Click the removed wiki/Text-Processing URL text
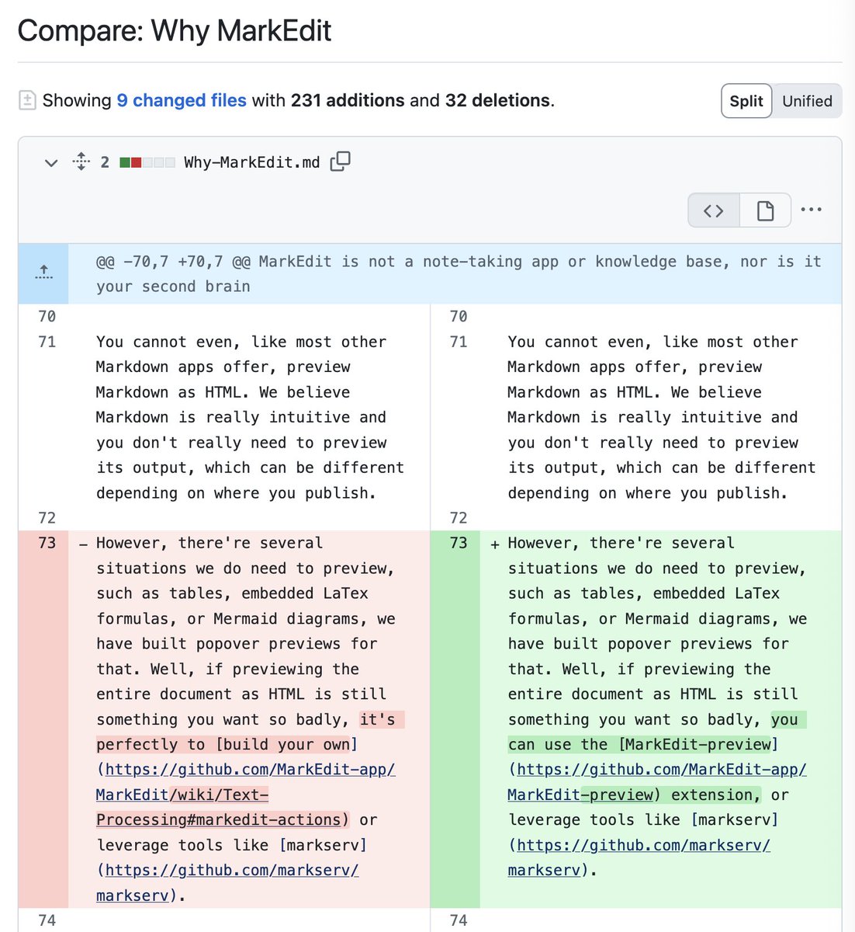 pos(219,807)
